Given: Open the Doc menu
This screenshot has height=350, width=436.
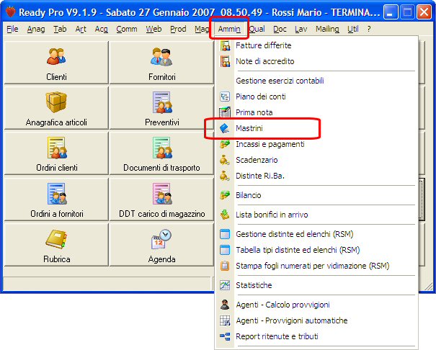Looking at the screenshot, I should (x=280, y=29).
